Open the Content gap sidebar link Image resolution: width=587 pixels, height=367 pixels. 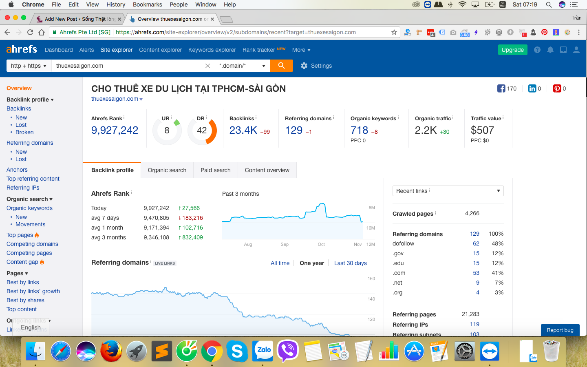22,262
